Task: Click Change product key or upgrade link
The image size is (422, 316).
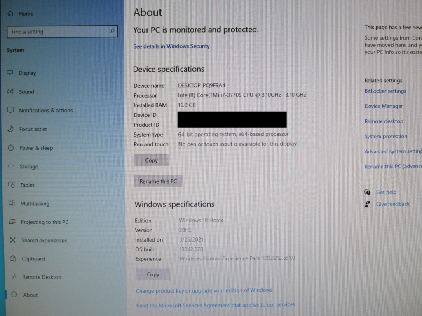Action: [x=204, y=290]
